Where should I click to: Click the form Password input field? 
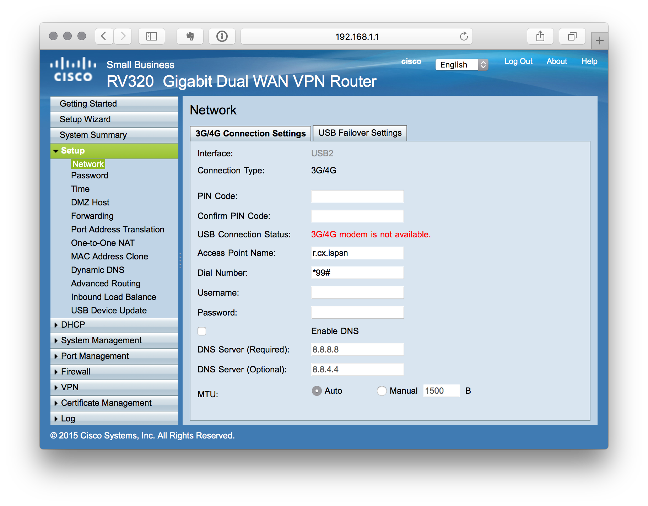click(x=358, y=313)
